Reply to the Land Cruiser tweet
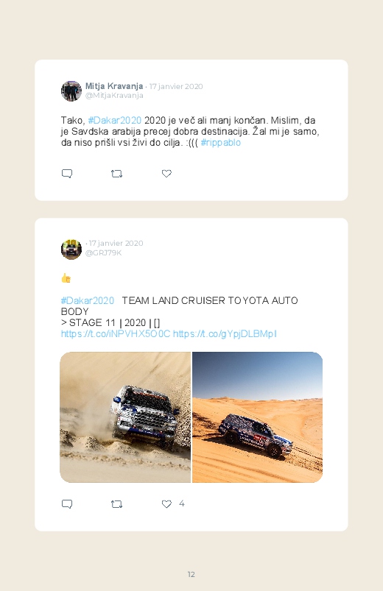The width and height of the screenshot is (383, 591). click(67, 504)
